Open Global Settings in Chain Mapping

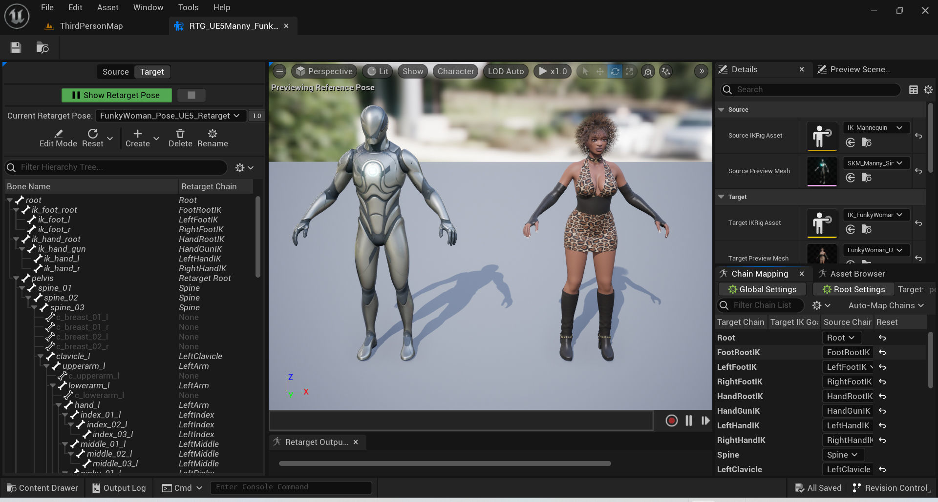pyautogui.click(x=762, y=289)
